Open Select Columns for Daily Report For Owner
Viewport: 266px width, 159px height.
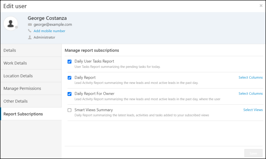click(x=250, y=94)
